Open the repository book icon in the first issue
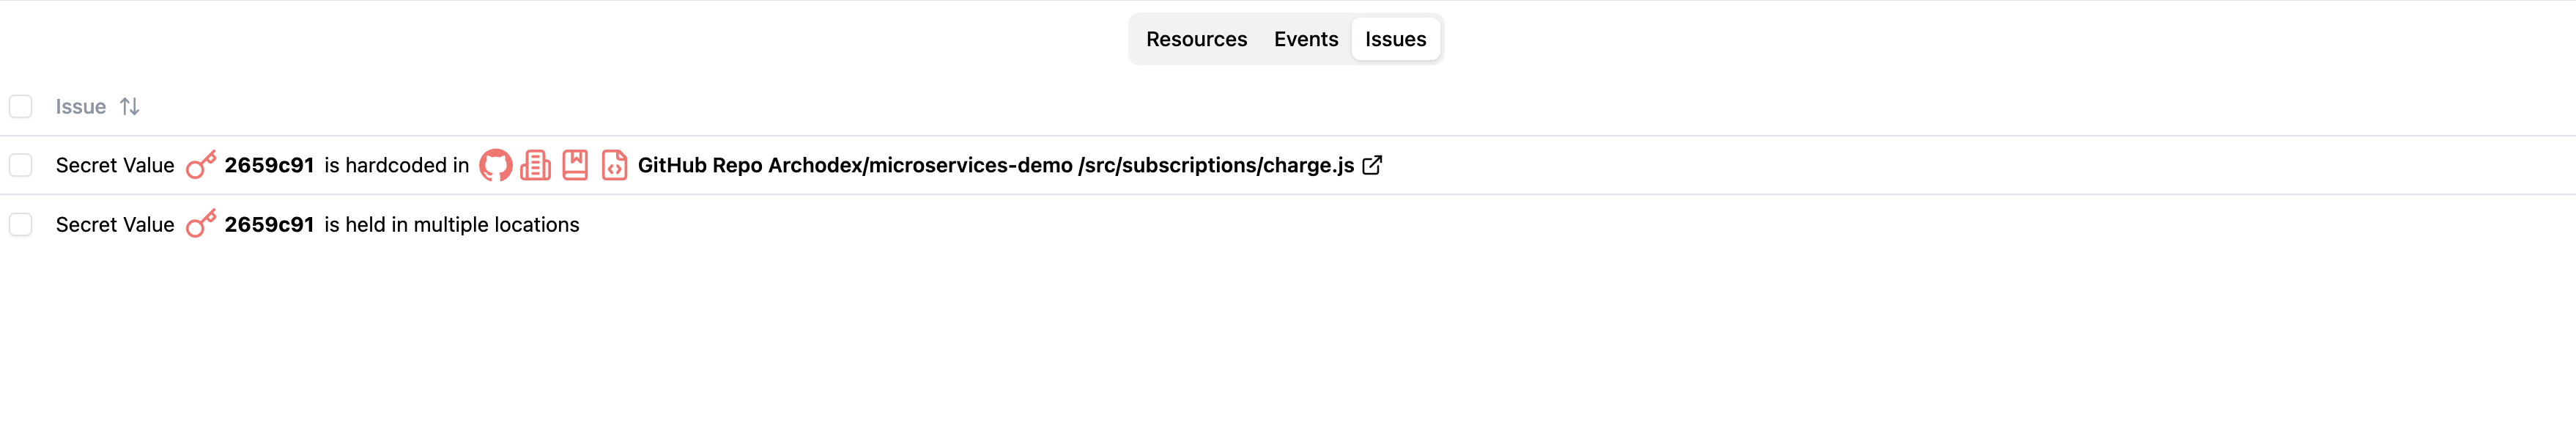Viewport: 2576px width, 440px height. 575,164
